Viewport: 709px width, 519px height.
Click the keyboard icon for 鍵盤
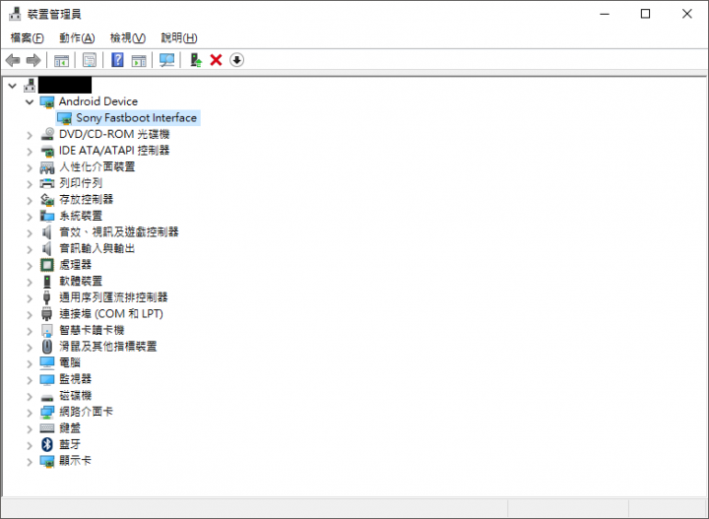coord(47,428)
